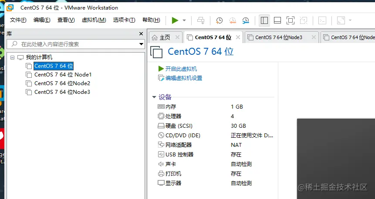
Task: Click the disc icon beside CD/DVD
Action: pyautogui.click(x=161, y=135)
